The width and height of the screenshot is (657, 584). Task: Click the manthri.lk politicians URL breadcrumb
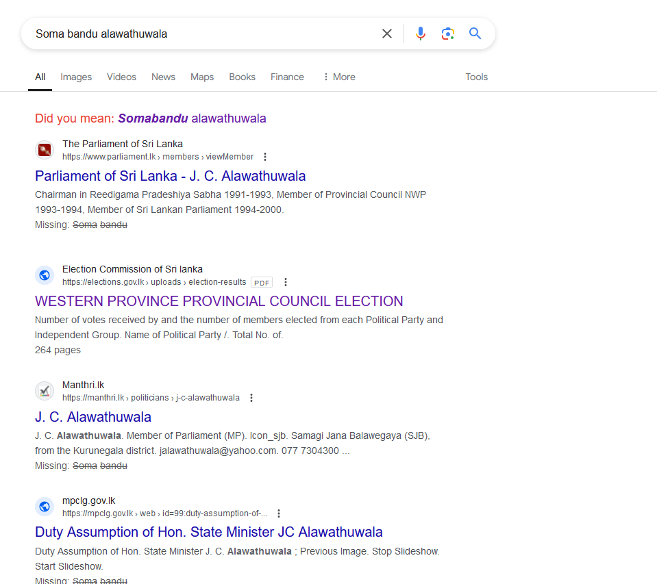tap(151, 398)
